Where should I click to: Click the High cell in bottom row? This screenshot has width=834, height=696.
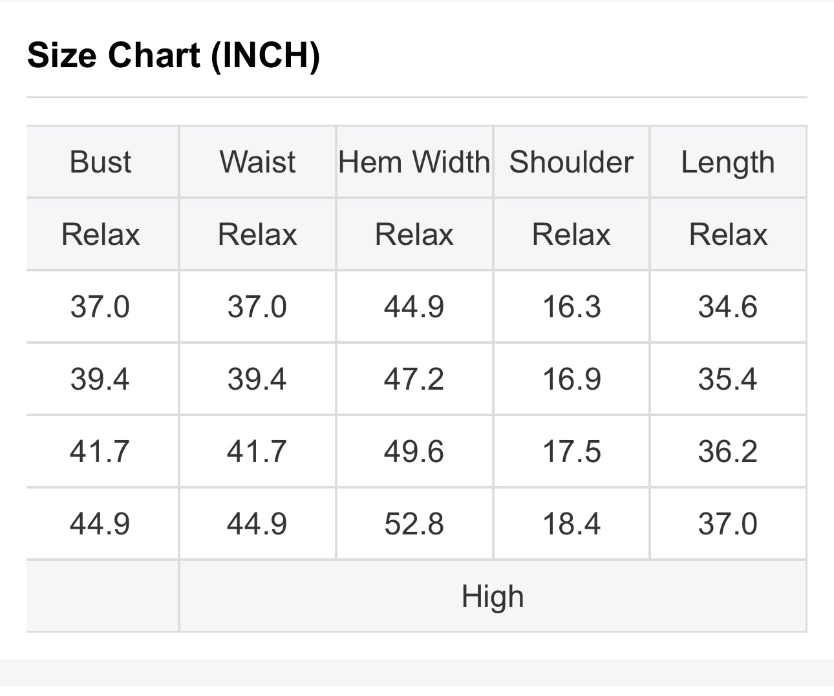tap(492, 596)
